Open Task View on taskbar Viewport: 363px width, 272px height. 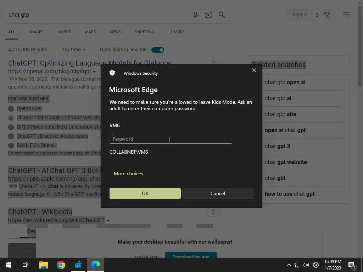pyautogui.click(x=26, y=265)
